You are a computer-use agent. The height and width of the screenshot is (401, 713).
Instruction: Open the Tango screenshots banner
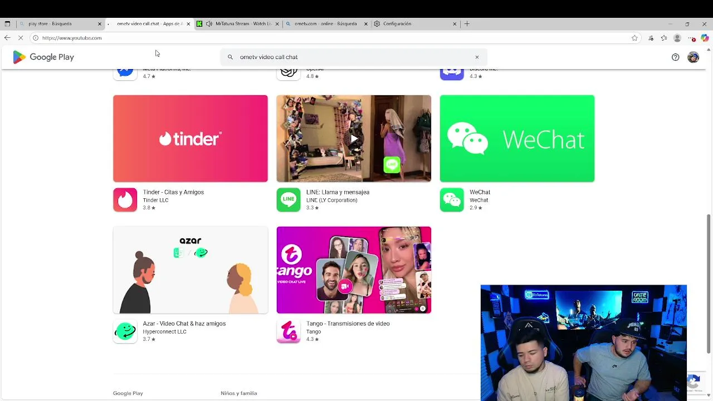[x=354, y=270]
